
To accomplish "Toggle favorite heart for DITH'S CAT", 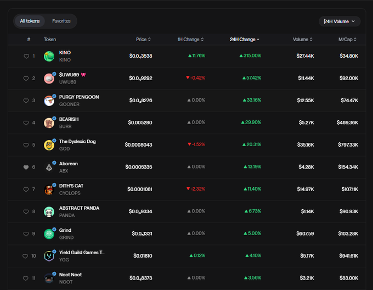I will (x=26, y=189).
